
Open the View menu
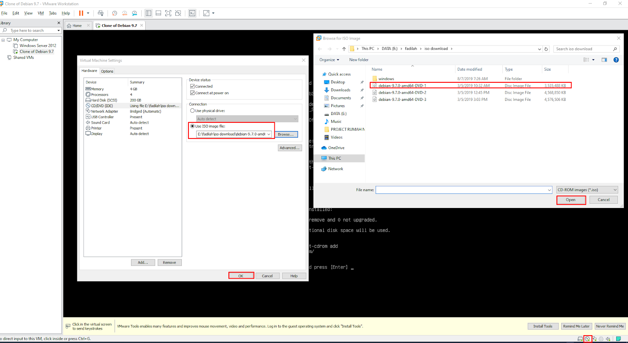(x=28, y=13)
